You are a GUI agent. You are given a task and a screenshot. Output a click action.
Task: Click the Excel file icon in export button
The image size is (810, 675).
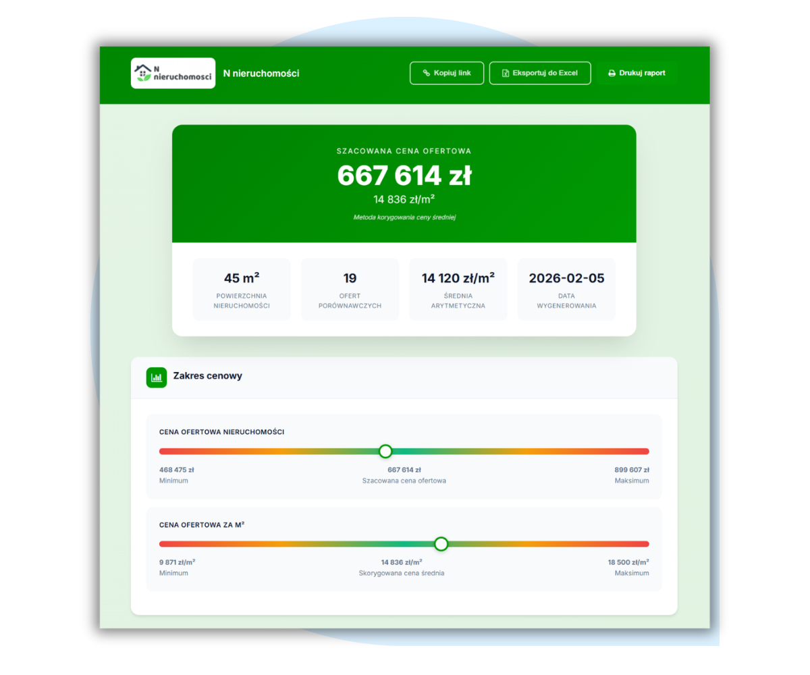pyautogui.click(x=506, y=73)
